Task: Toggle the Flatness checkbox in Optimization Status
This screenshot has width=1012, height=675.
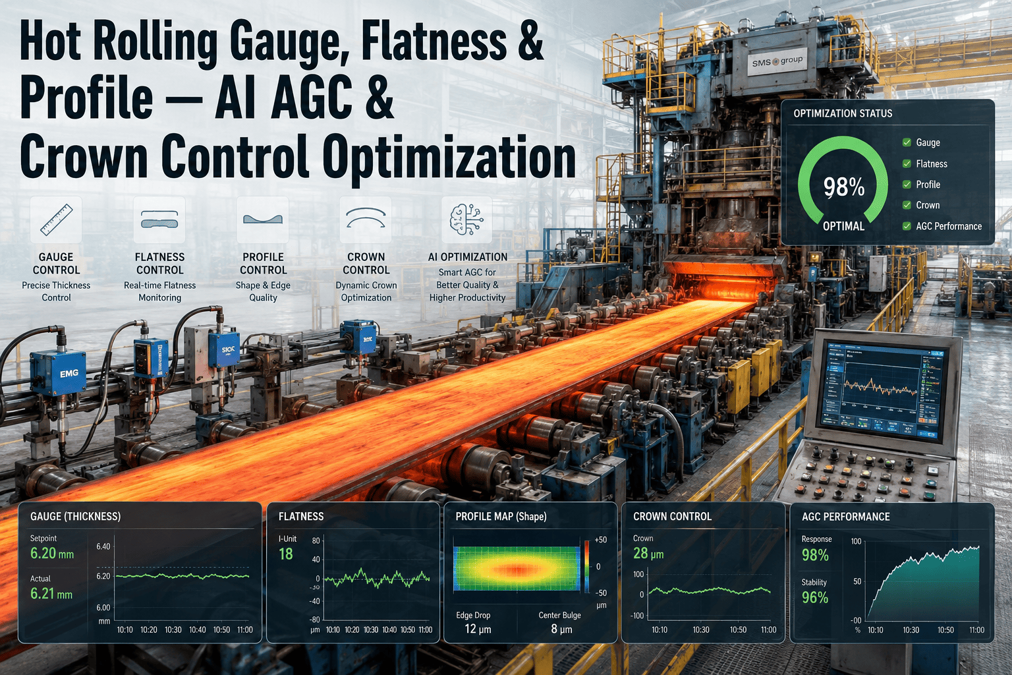Action: (x=907, y=163)
